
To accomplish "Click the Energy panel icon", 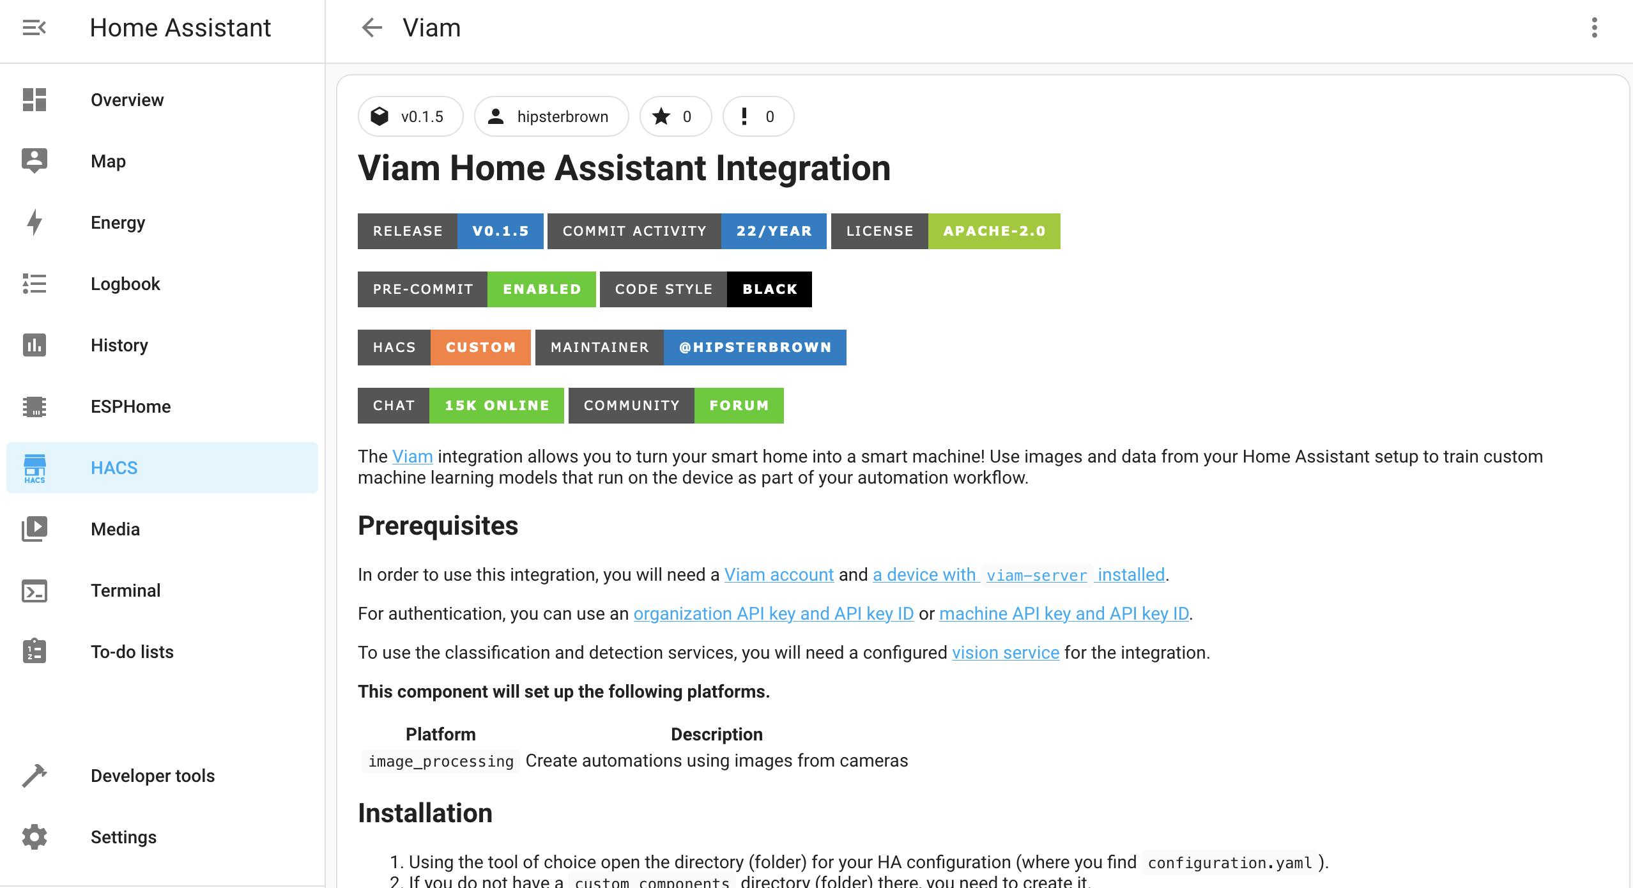I will [x=35, y=223].
